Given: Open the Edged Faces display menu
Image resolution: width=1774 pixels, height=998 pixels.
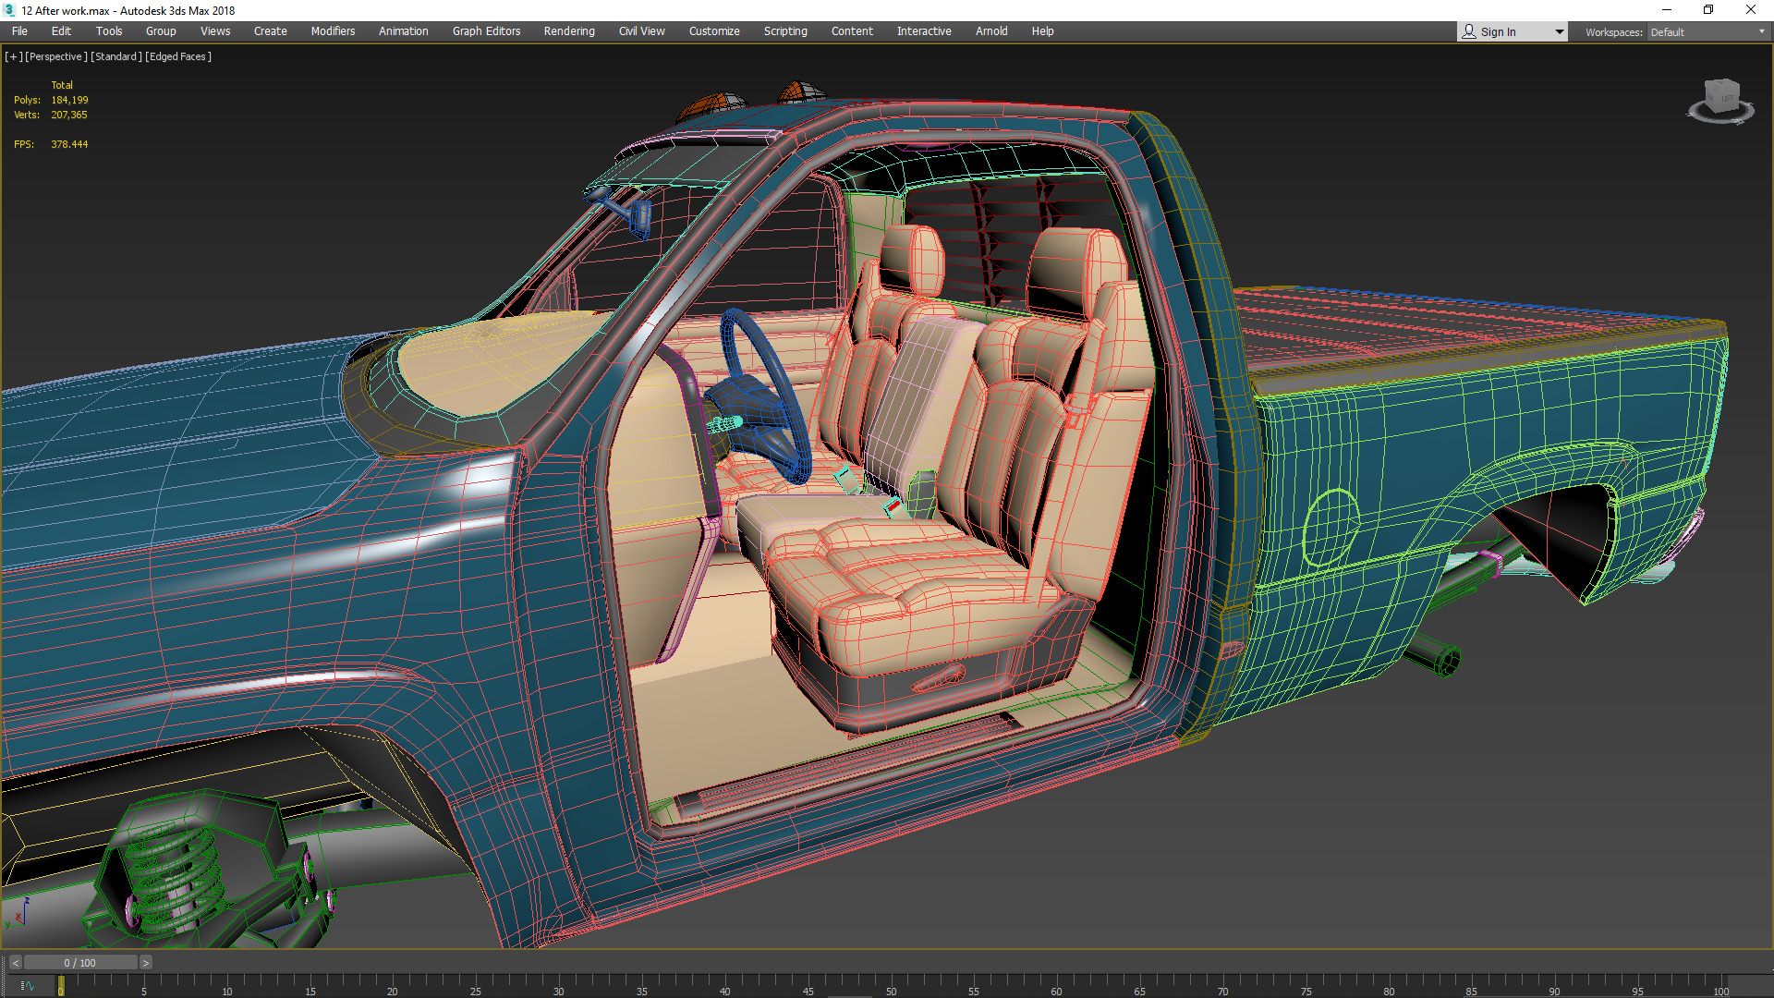Looking at the screenshot, I should click(x=178, y=56).
